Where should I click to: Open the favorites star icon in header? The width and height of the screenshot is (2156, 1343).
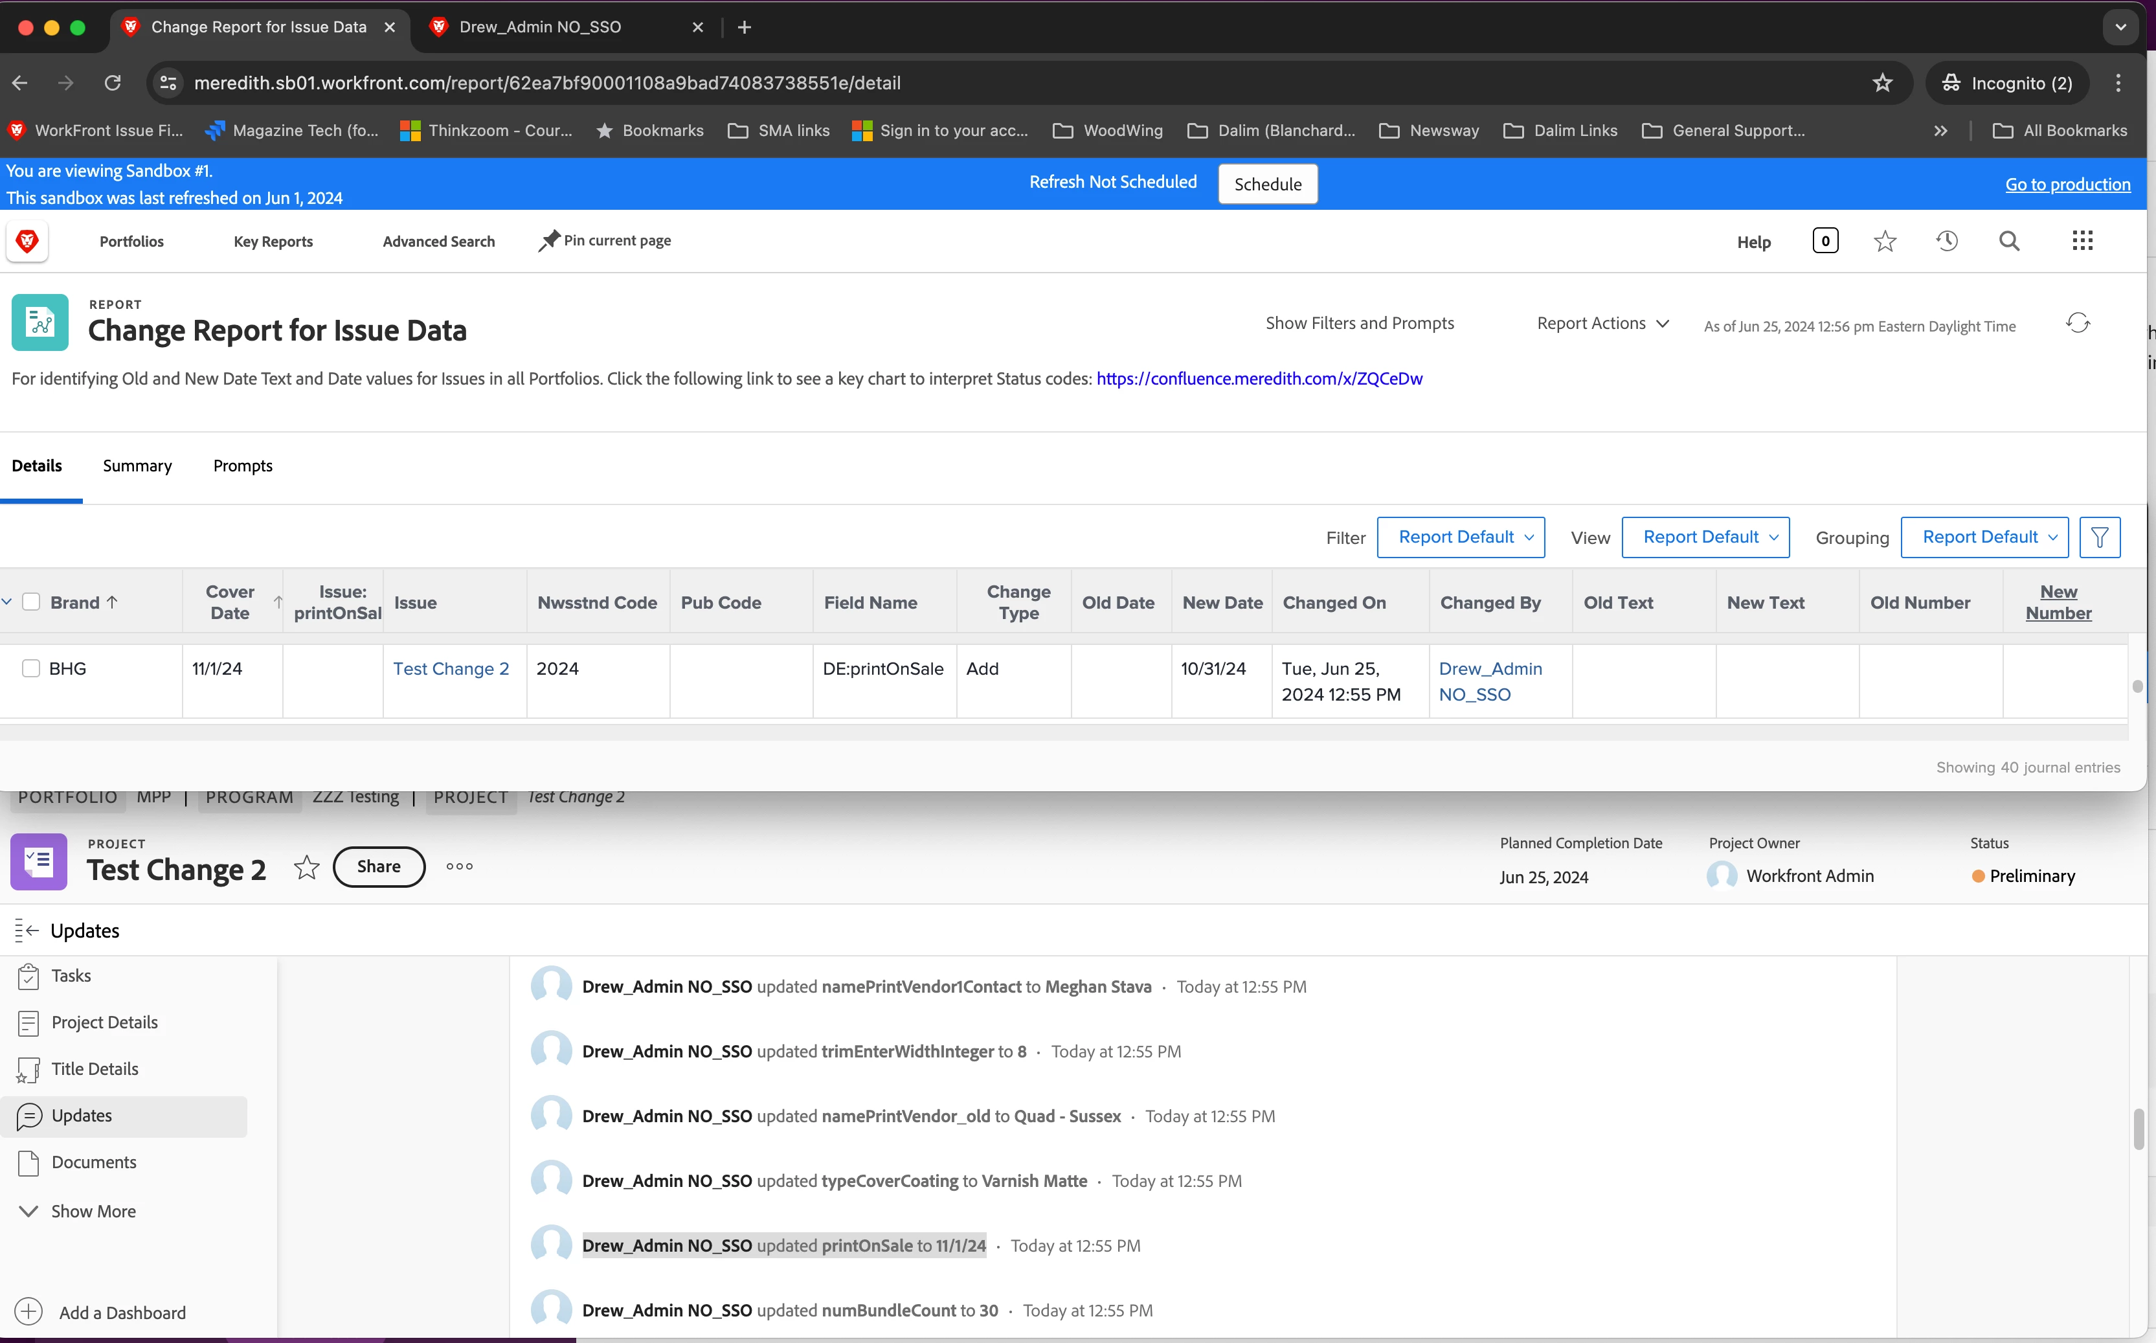(1884, 241)
